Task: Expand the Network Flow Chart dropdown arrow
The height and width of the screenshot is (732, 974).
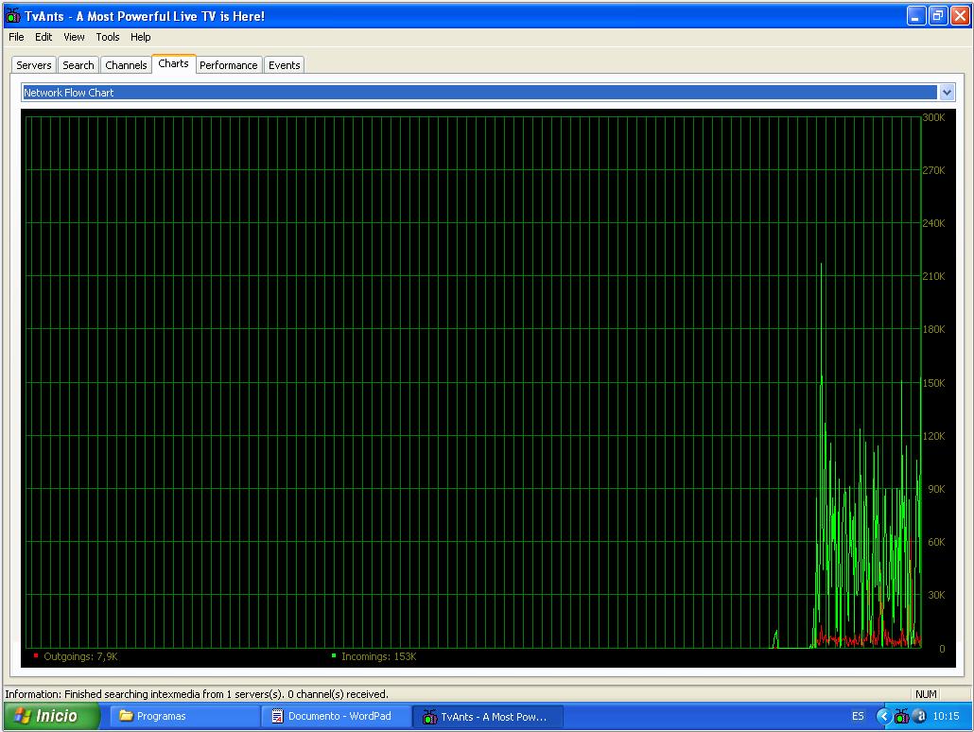Action: [x=946, y=93]
